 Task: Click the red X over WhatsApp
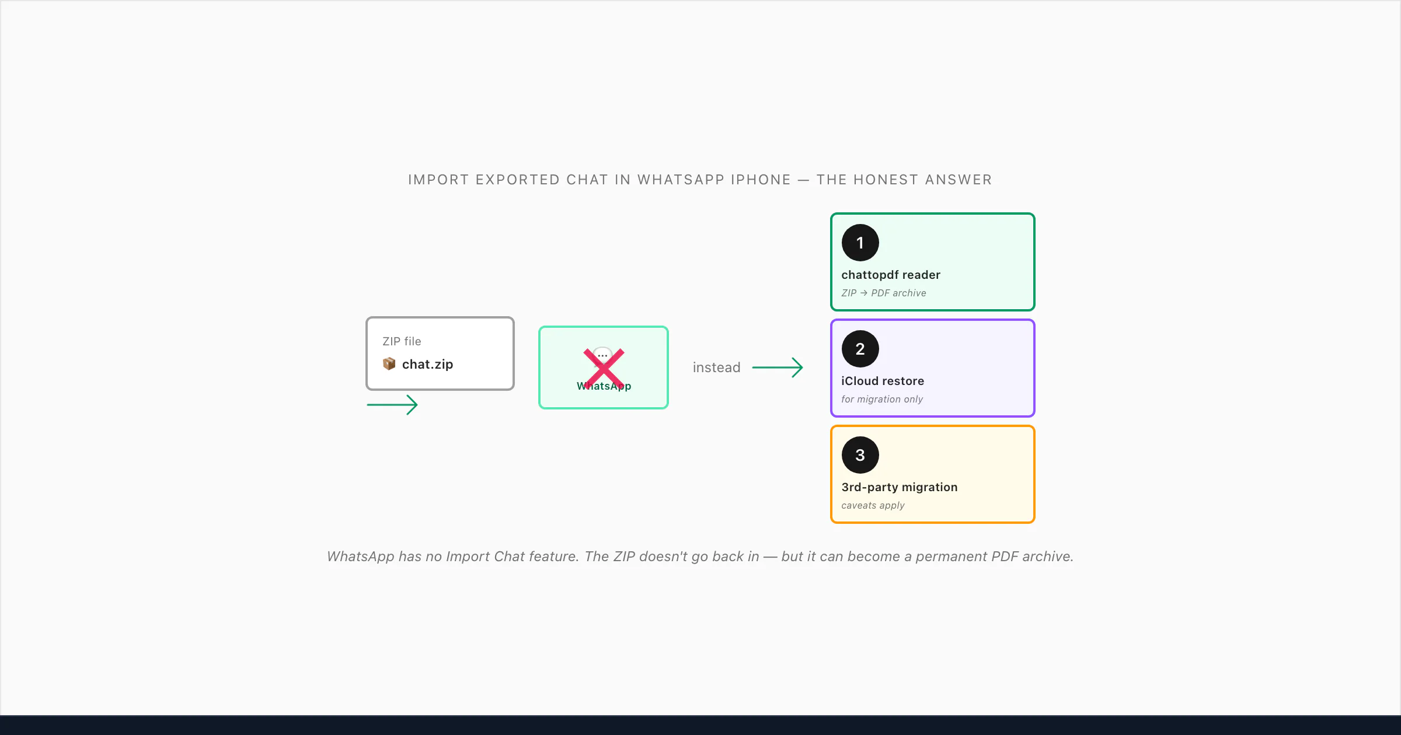[604, 368]
